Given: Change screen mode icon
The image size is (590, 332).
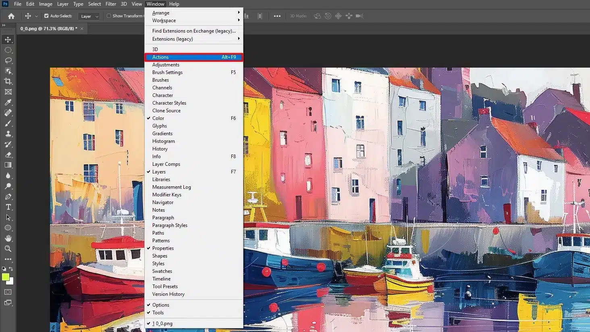Looking at the screenshot, I should pyautogui.click(x=8, y=303).
